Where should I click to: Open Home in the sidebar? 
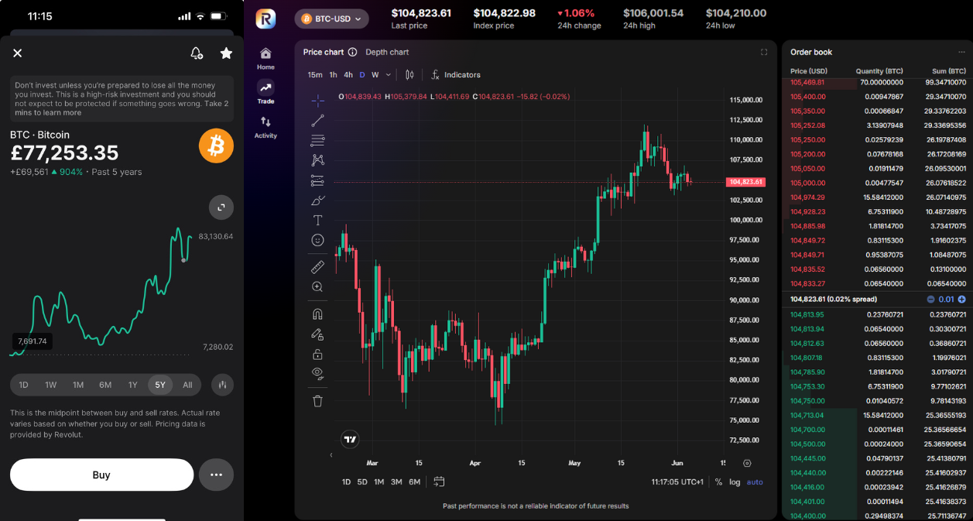(266, 58)
